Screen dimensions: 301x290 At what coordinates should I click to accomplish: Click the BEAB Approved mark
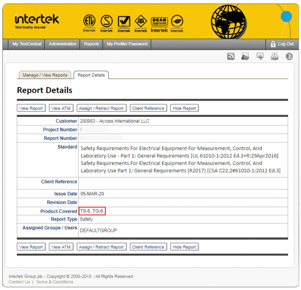coord(159,24)
